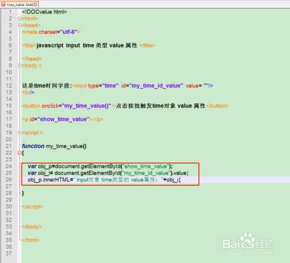Screen dimensions: 290x263
Task: Click the </script> closing tag on line 30
Action: (32, 207)
